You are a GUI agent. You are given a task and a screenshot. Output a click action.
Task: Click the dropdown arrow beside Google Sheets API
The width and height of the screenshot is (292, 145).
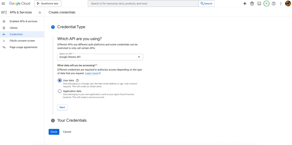tap(139, 57)
